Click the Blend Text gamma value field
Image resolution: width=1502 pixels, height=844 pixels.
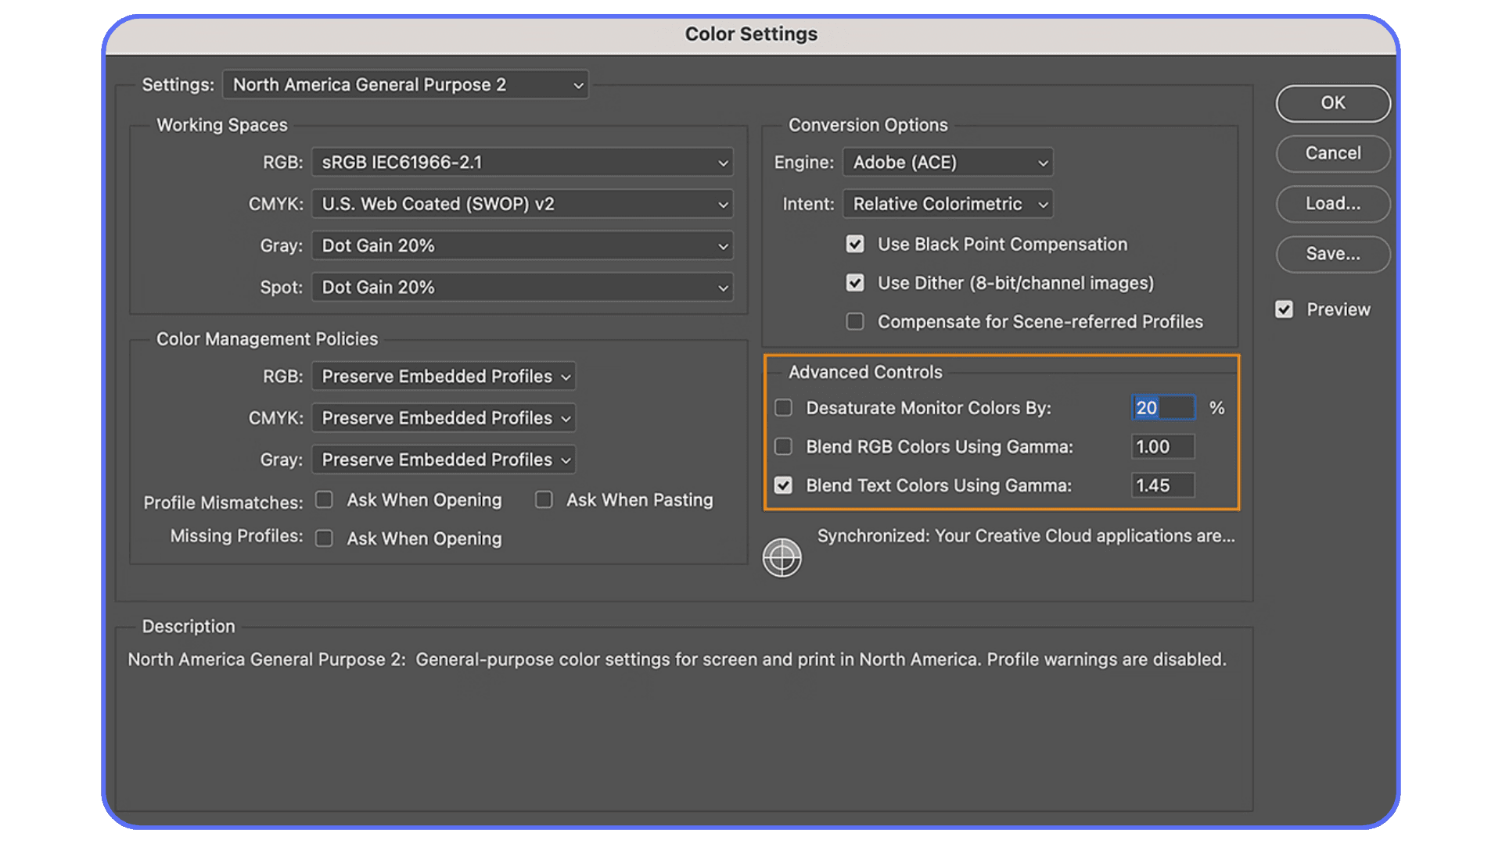pyautogui.click(x=1163, y=485)
